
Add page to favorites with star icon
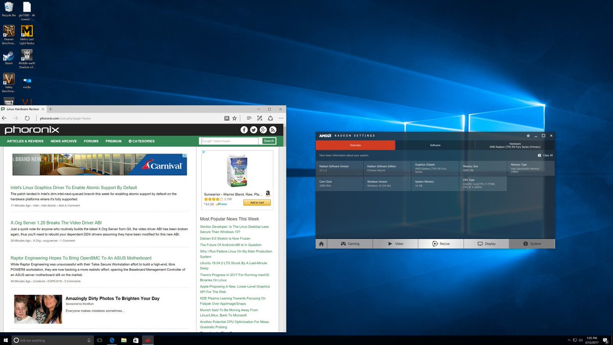(234, 118)
